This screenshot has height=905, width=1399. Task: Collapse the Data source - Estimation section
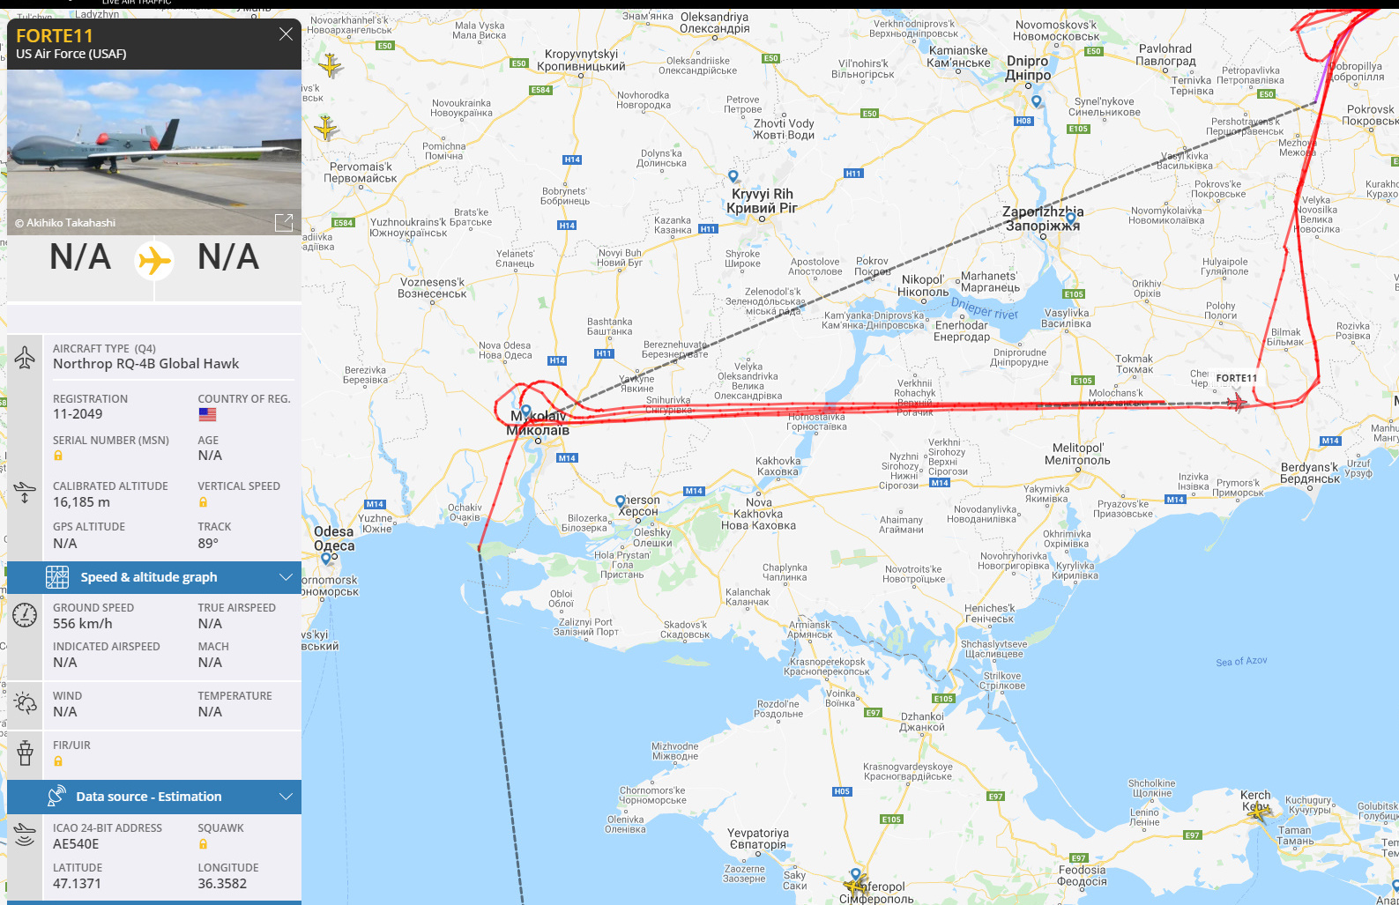coord(154,797)
